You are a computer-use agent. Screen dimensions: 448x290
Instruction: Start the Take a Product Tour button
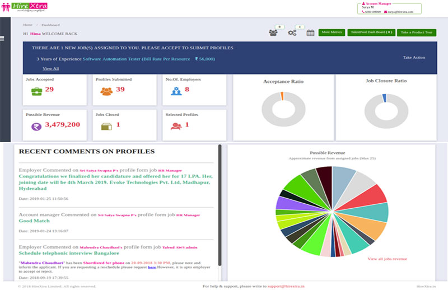[417, 32]
